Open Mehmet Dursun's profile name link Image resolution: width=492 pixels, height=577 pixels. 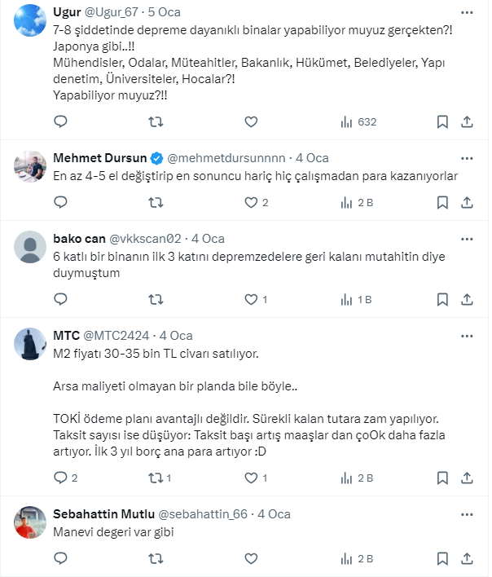(100, 158)
